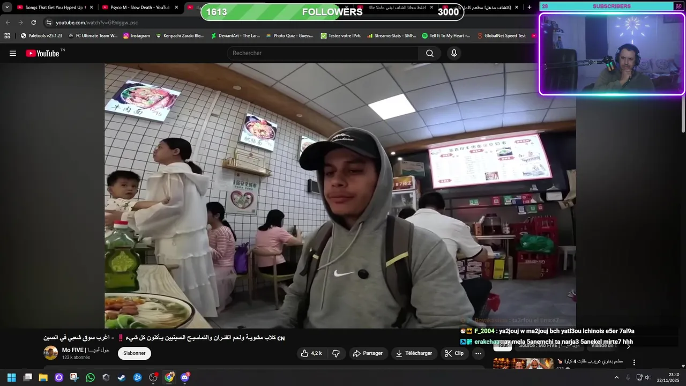Screen dimensions: 686x386
Task: Open the DeviantArt bookmark
Action: click(235, 36)
